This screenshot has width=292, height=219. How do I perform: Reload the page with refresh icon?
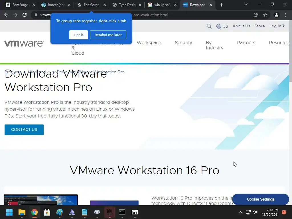pyautogui.click(x=25, y=15)
